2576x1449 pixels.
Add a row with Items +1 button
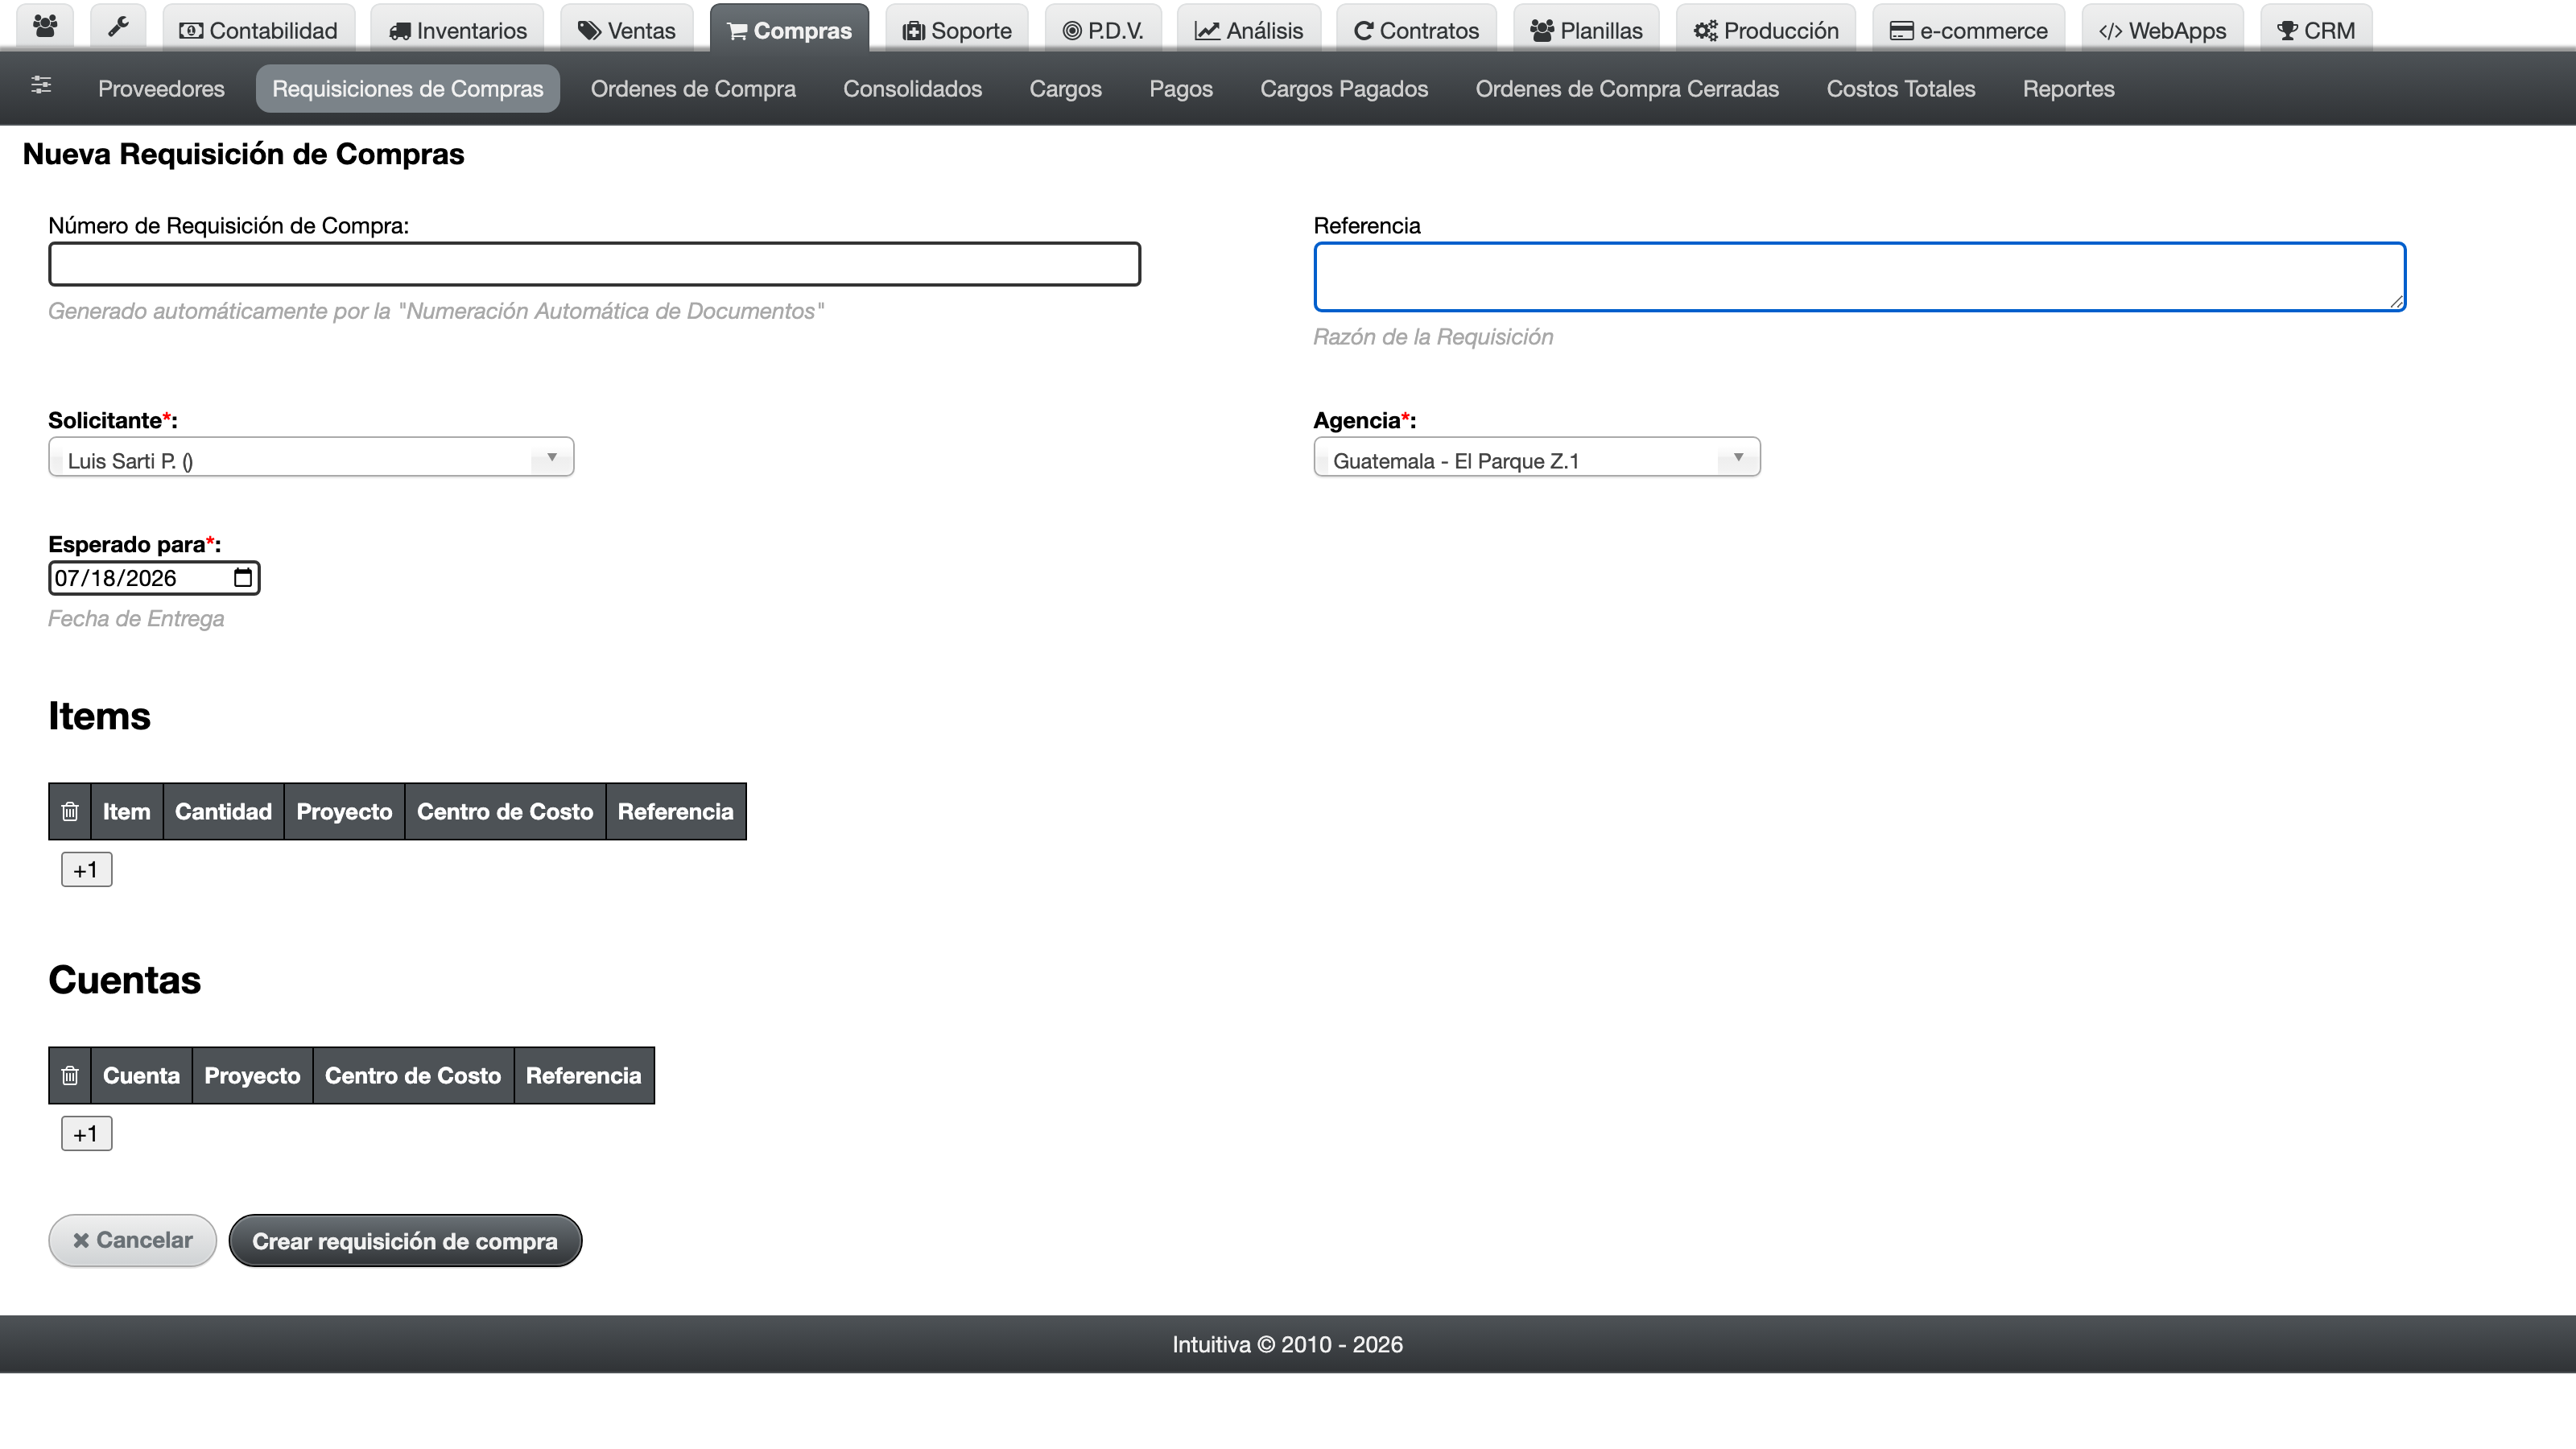[87, 869]
